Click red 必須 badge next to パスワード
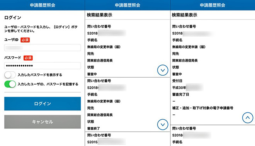This screenshot has width=255, height=146. (28, 58)
